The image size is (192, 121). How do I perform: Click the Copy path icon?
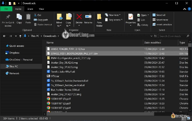pos(35,20)
